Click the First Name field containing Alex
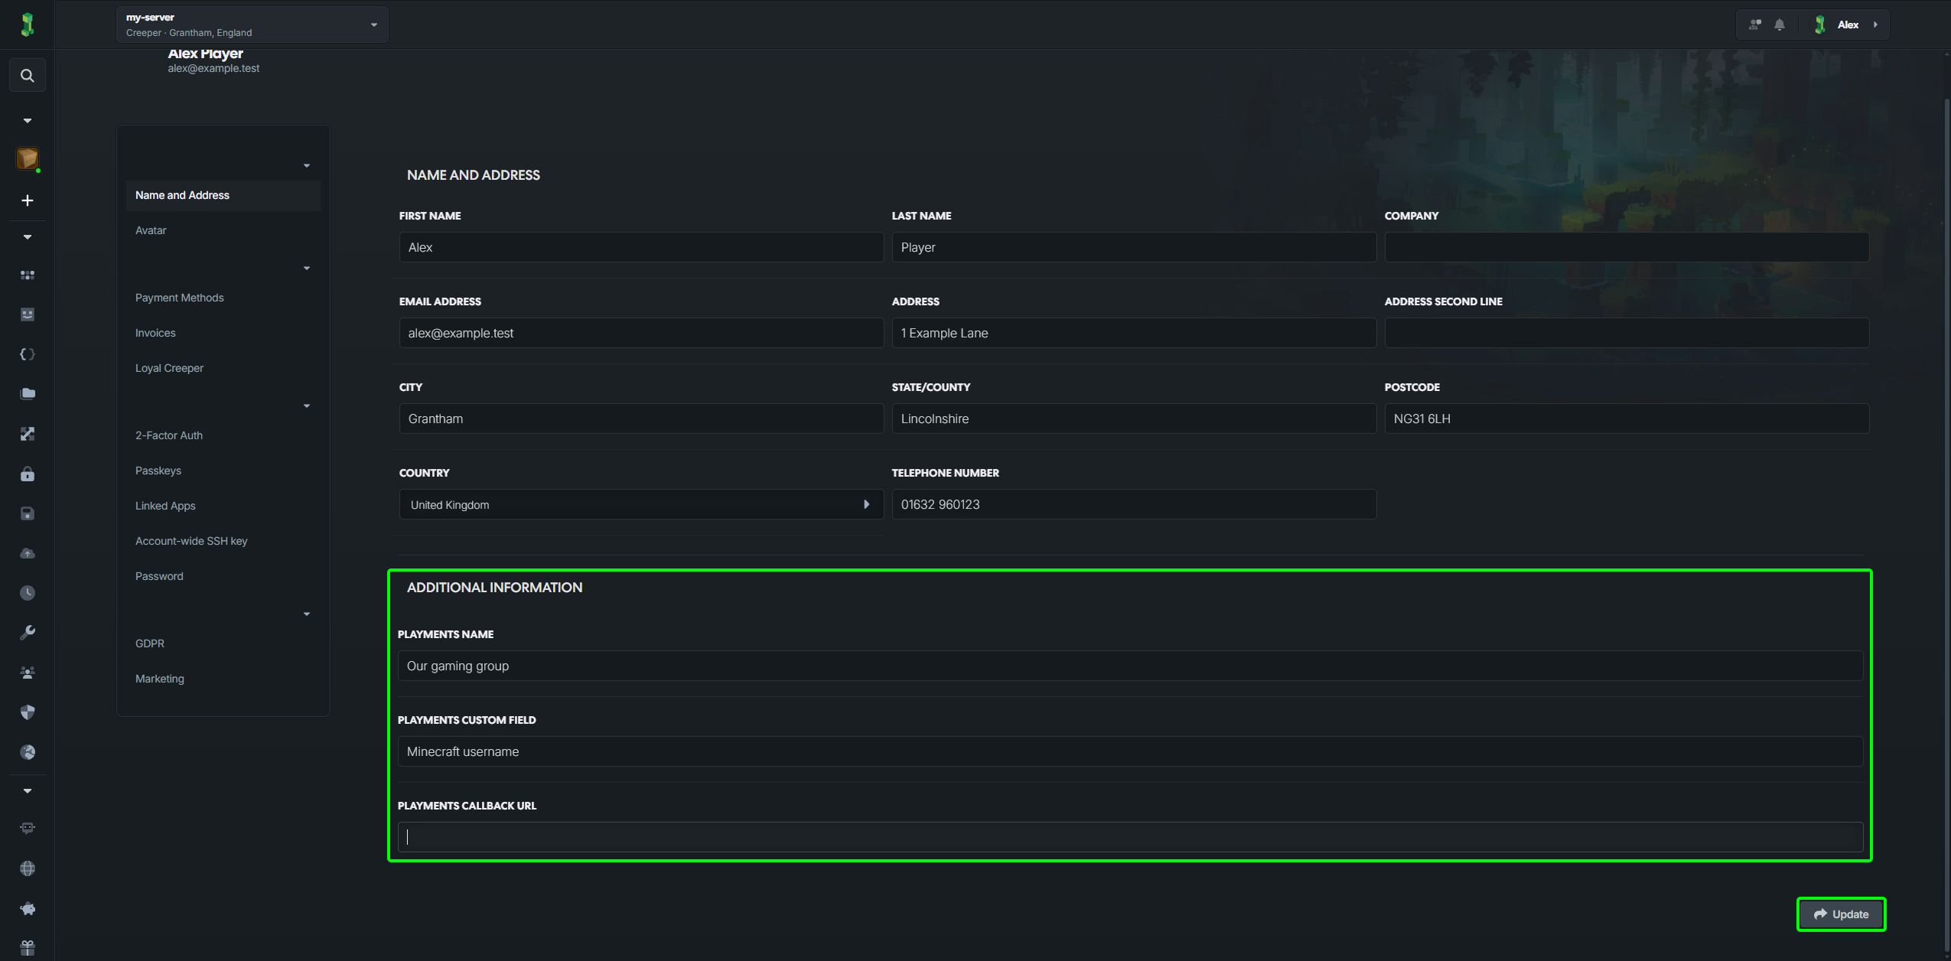The width and height of the screenshot is (1951, 961). coord(641,247)
